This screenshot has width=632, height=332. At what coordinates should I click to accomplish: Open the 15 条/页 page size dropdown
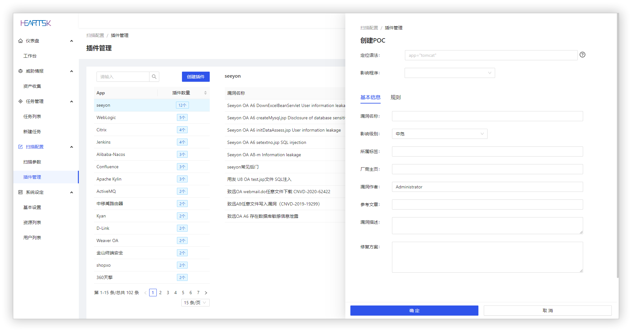point(196,303)
